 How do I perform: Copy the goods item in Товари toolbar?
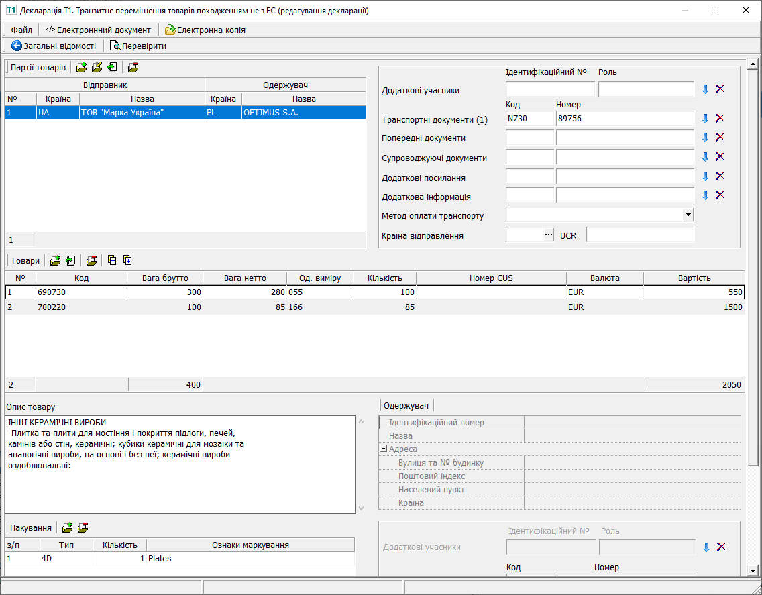tap(71, 260)
